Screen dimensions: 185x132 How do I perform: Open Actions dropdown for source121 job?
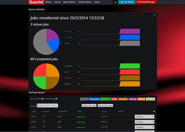pos(144,117)
